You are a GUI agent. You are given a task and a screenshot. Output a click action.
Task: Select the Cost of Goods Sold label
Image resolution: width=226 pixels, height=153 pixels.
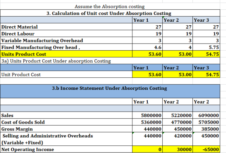23,122
